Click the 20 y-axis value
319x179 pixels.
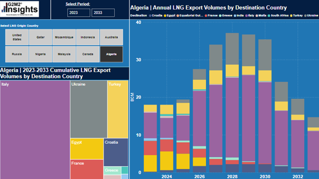pyautogui.click(x=138, y=97)
